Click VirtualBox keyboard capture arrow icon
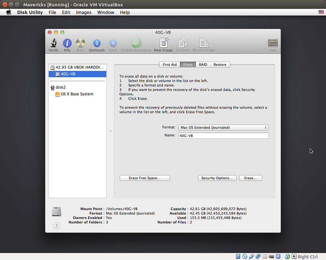 (294, 257)
